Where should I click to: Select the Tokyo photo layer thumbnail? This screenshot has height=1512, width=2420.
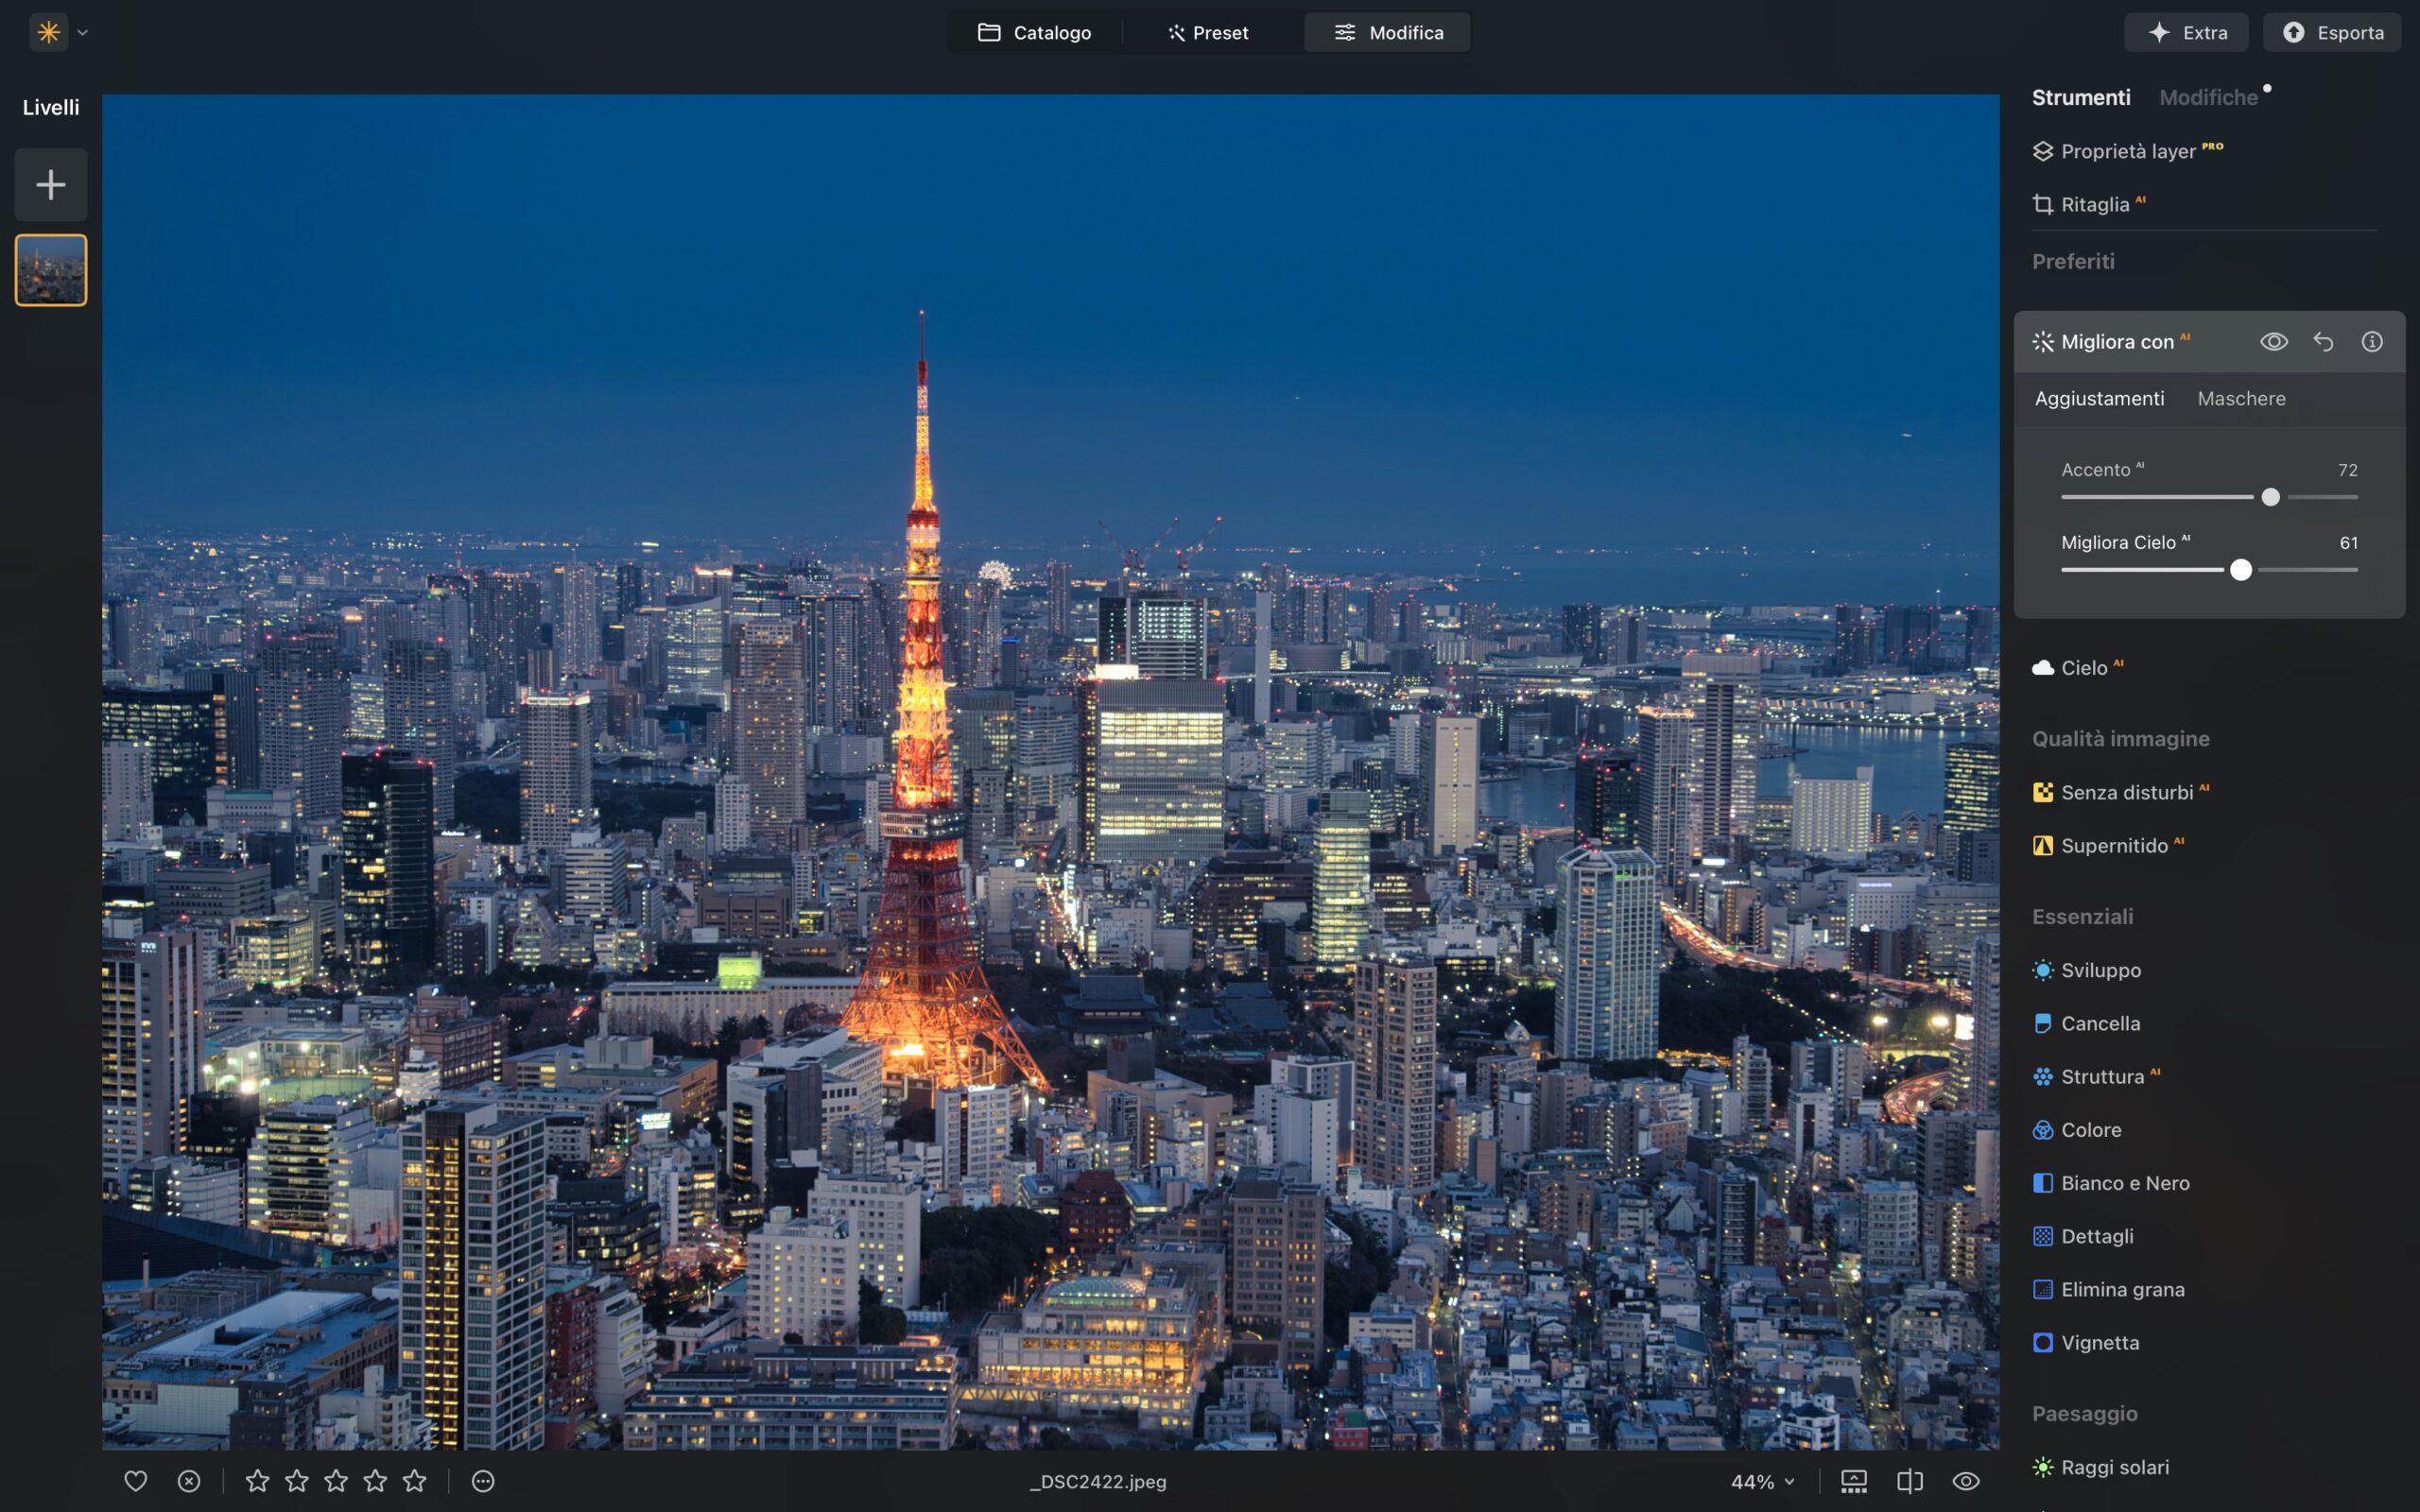51,270
